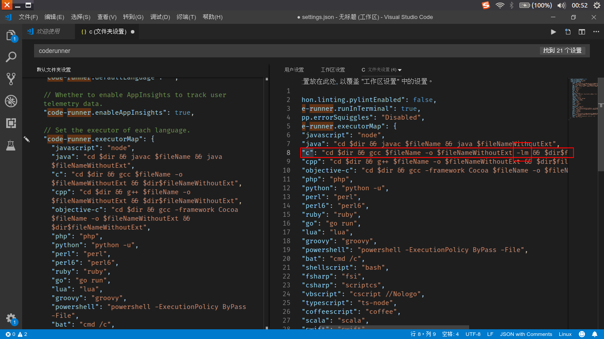
Task: Click the edit-setting pencil icon
Action: (27, 139)
